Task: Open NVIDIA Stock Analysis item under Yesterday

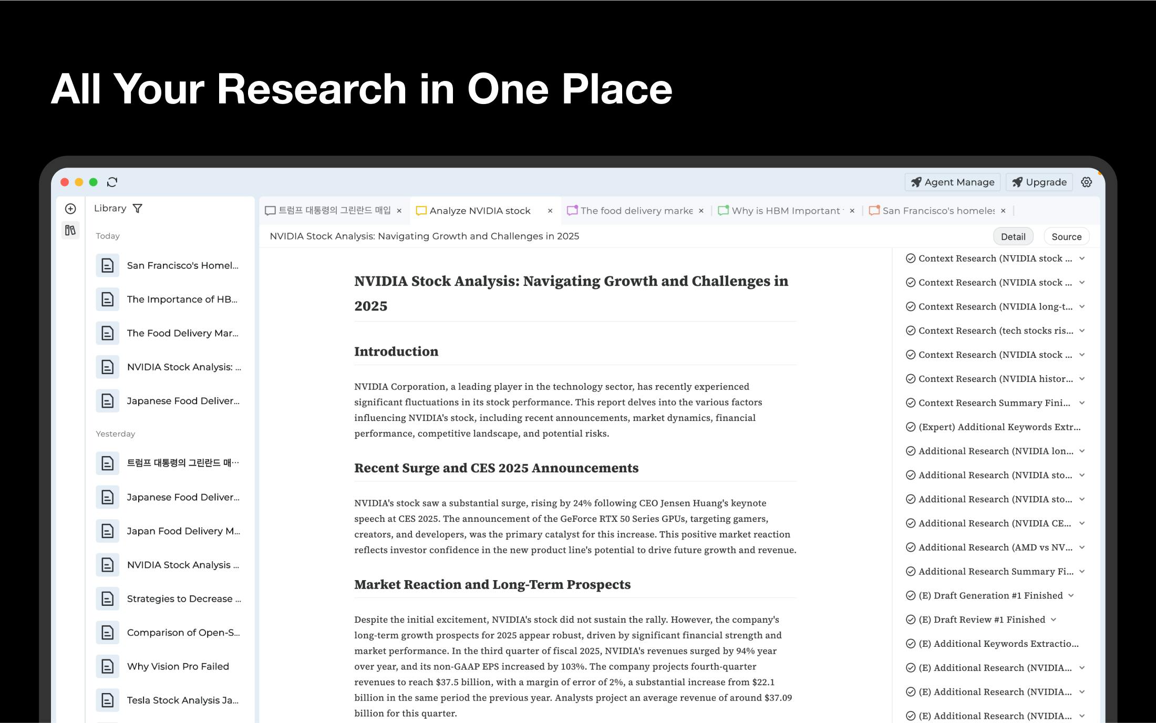Action: tap(169, 565)
